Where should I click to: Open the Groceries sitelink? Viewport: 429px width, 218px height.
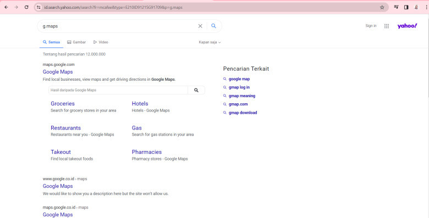pyautogui.click(x=63, y=104)
